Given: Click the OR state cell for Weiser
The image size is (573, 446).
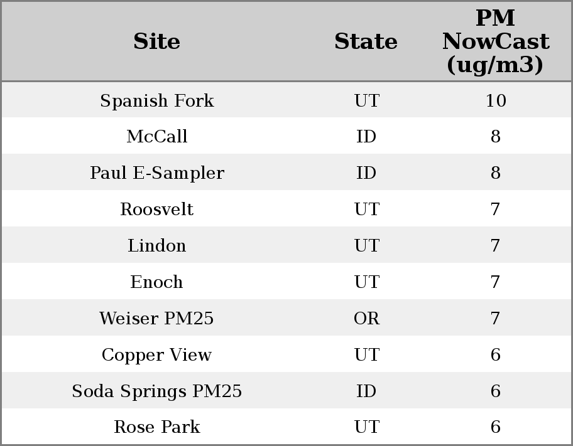Looking at the screenshot, I should click(x=366, y=319).
